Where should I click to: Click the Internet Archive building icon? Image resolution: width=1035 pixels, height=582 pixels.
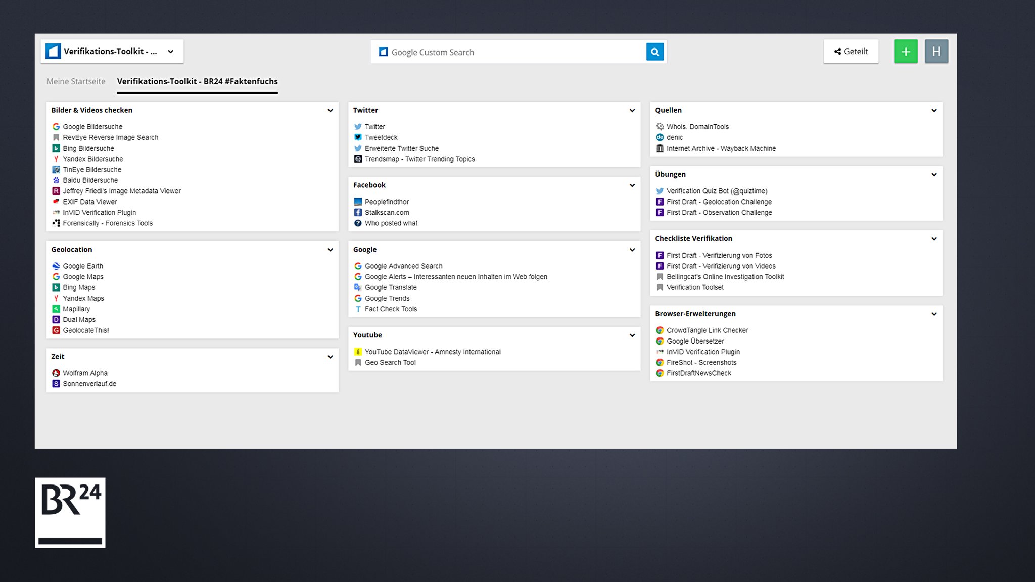660,148
